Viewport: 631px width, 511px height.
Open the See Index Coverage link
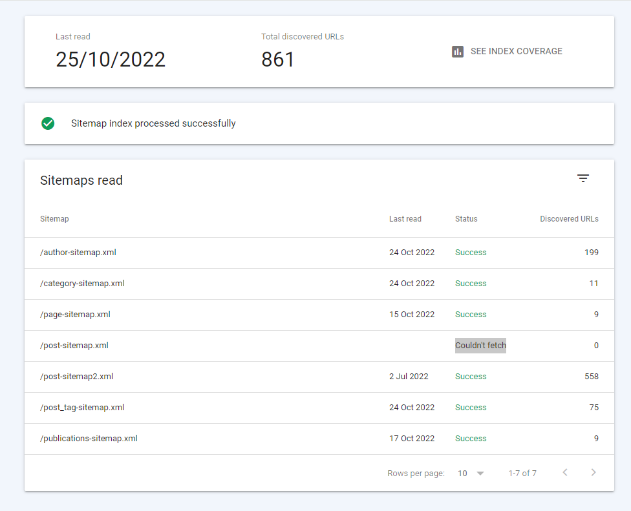(x=516, y=52)
